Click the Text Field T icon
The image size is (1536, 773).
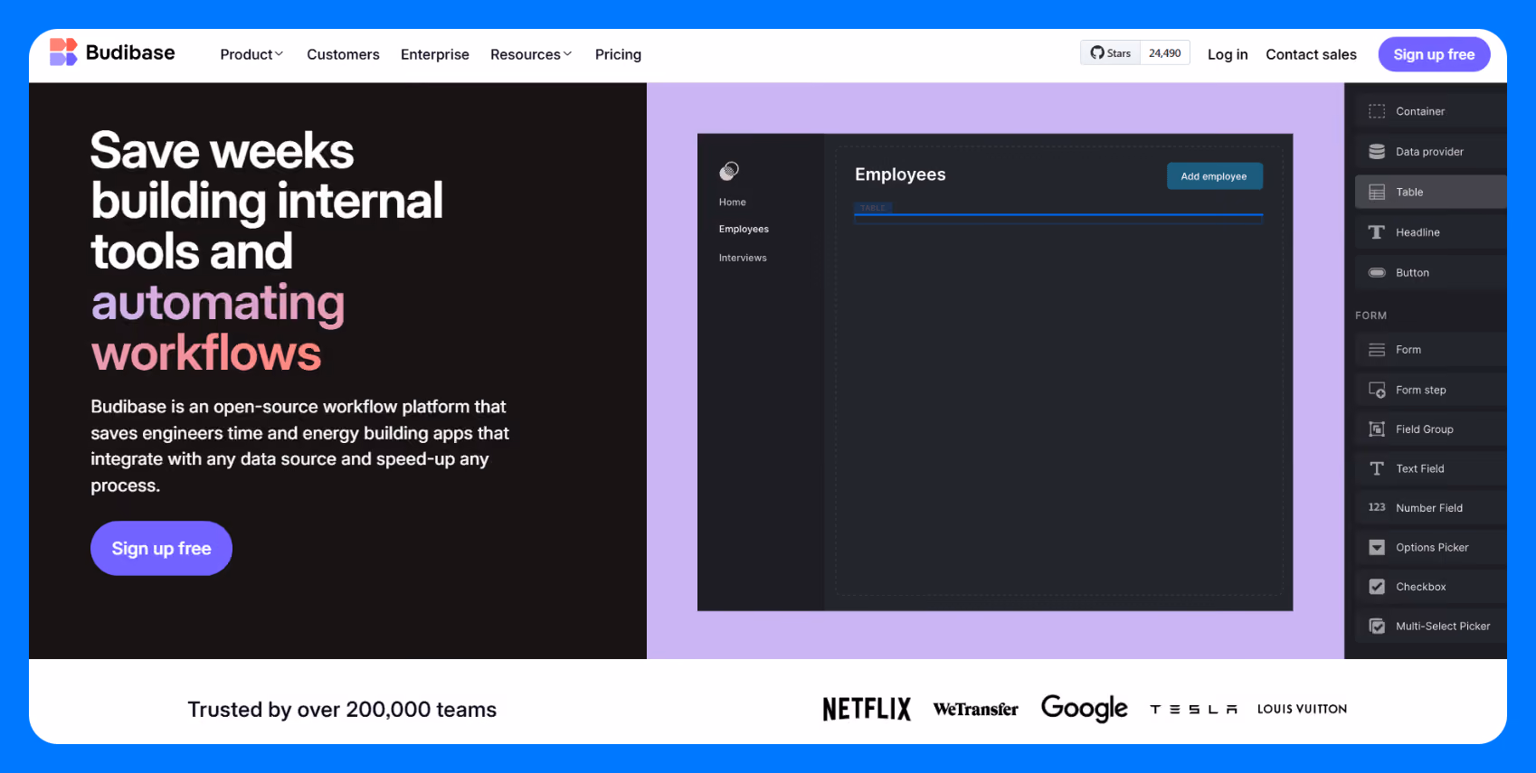(x=1377, y=468)
